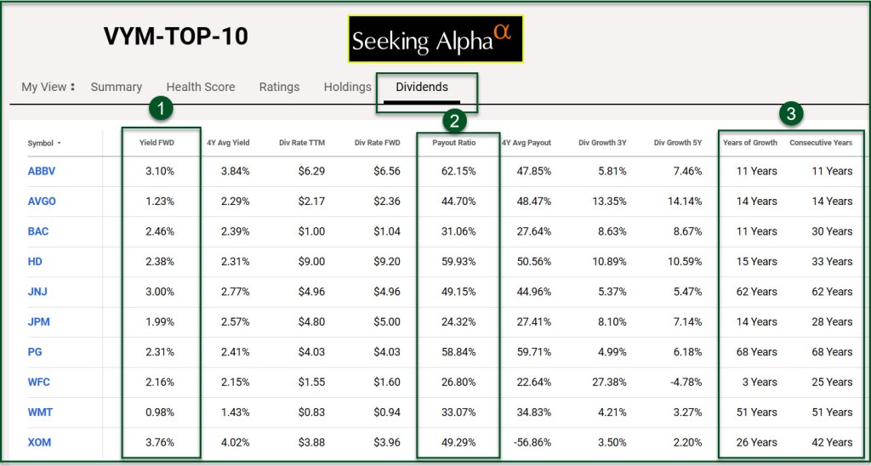
Task: Select the Ratings tab
Action: click(279, 87)
